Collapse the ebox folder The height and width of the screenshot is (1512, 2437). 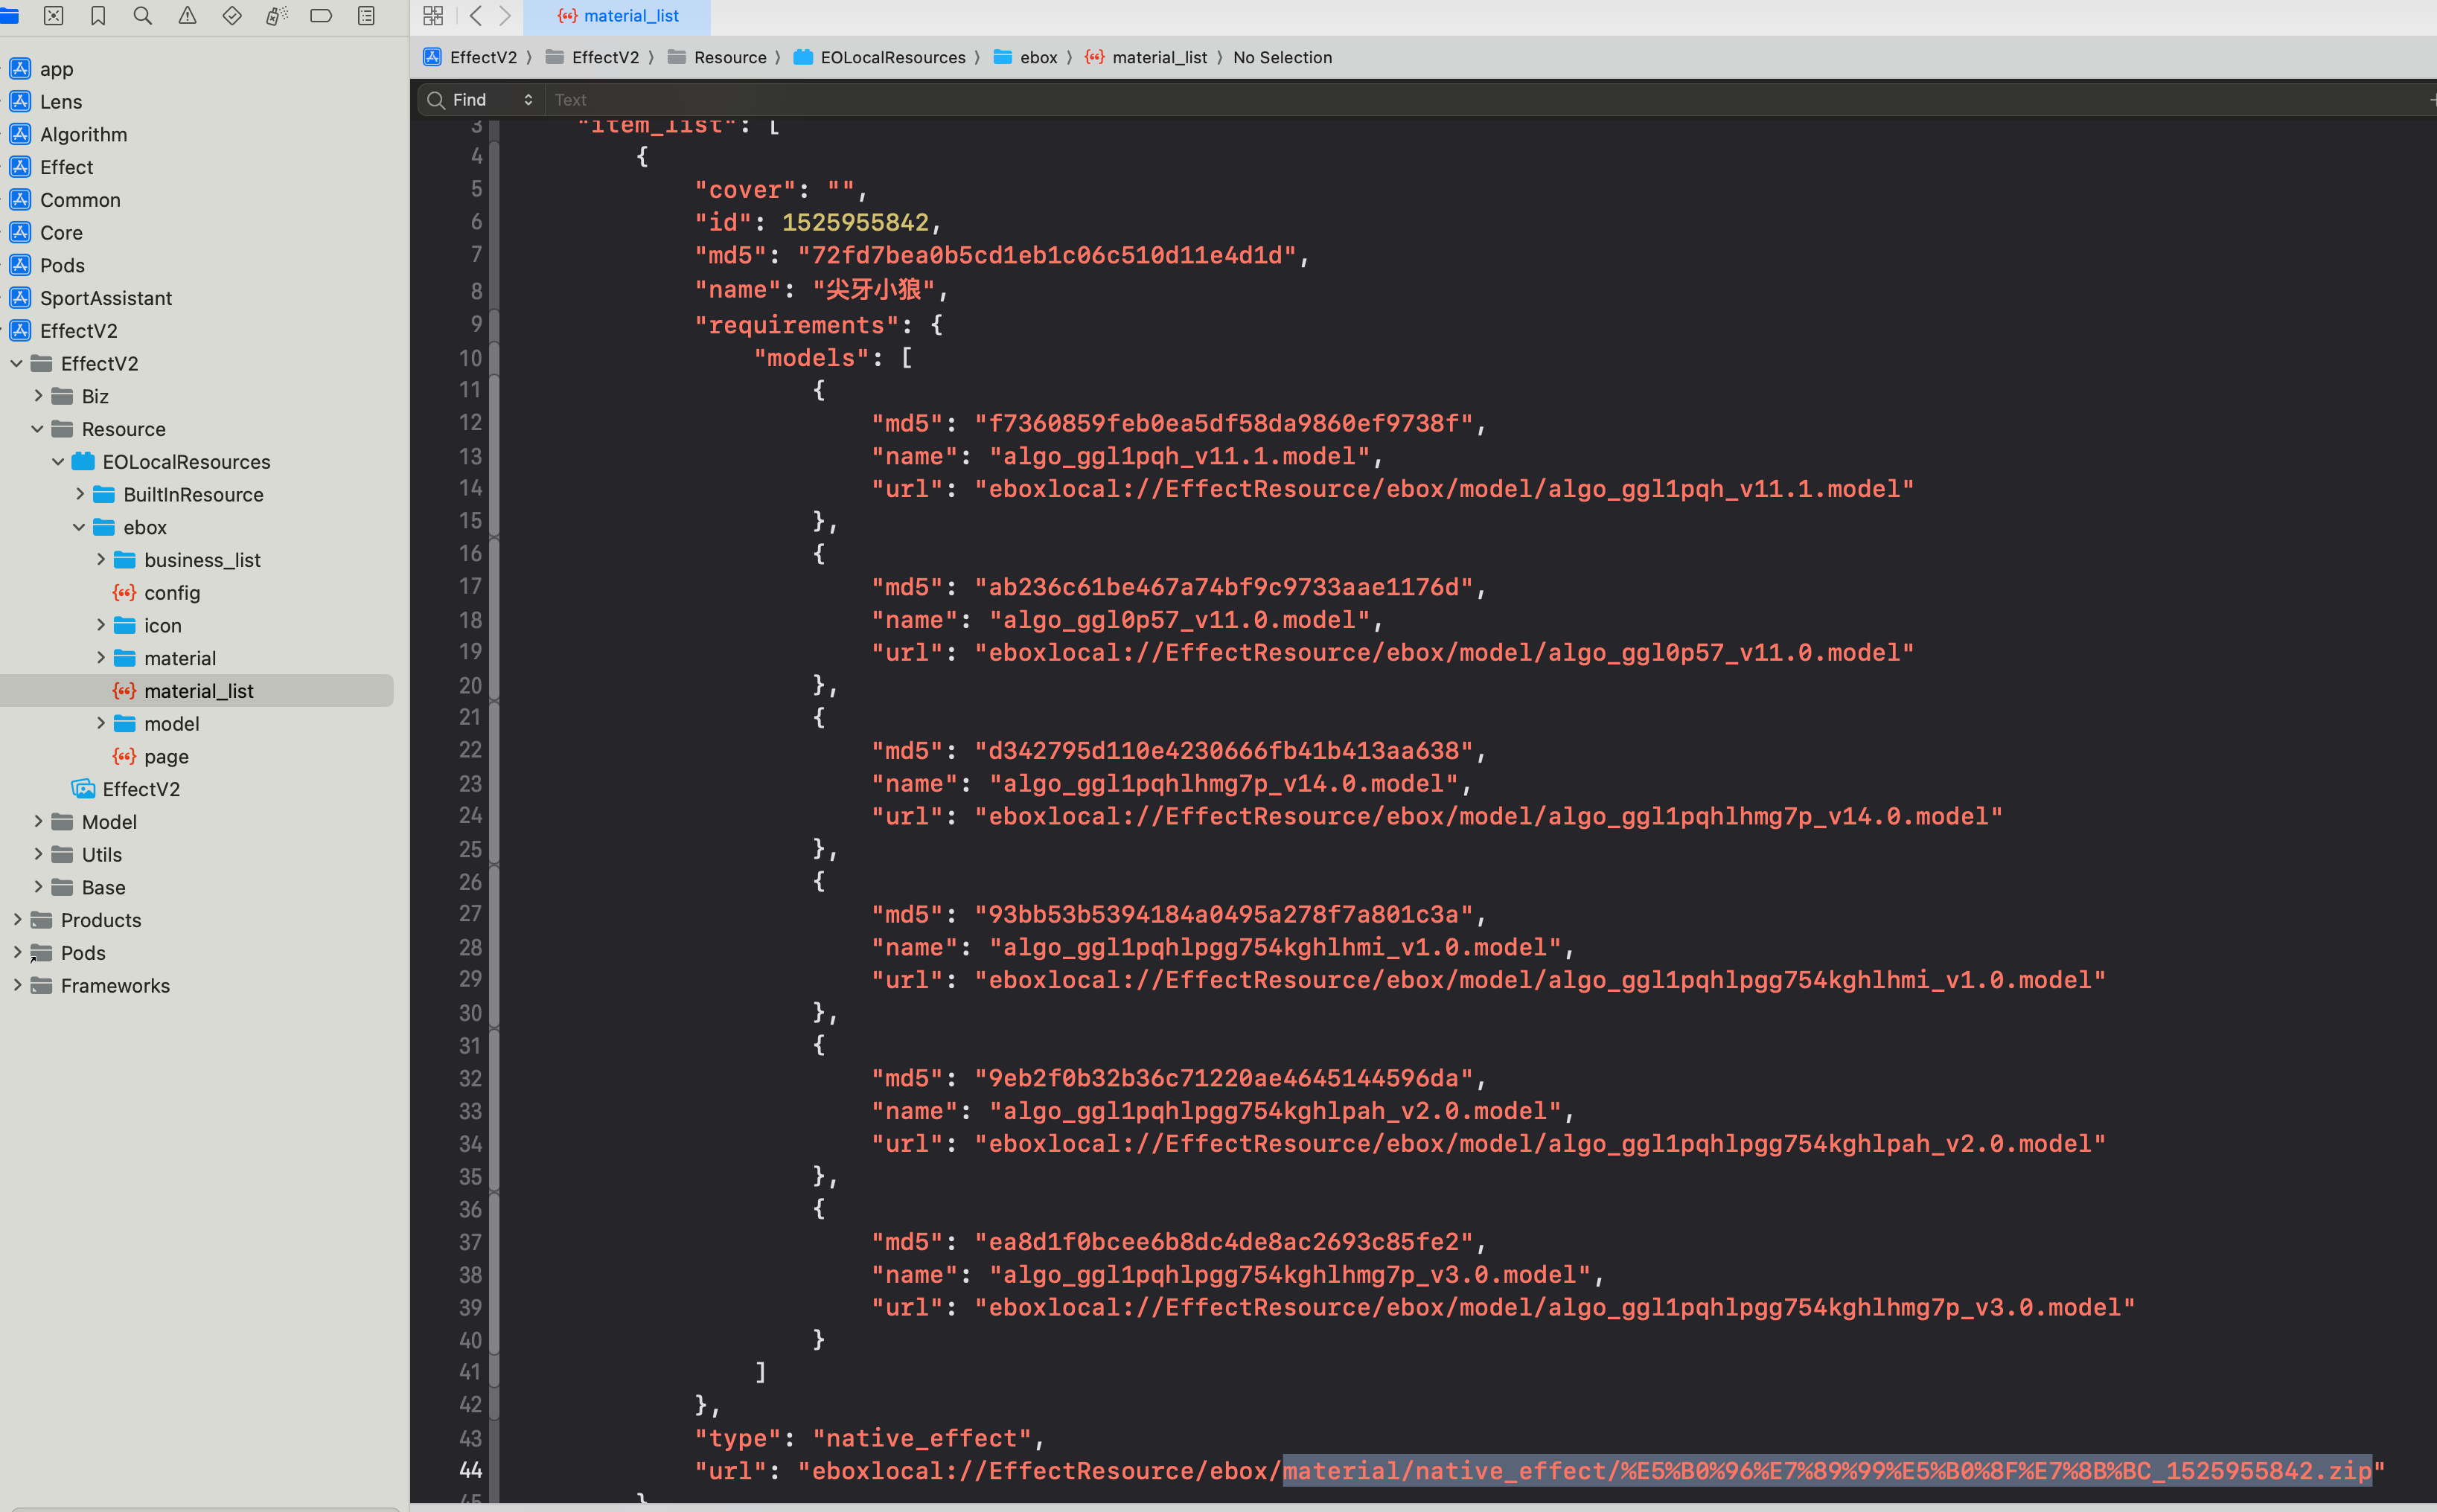tap(79, 527)
